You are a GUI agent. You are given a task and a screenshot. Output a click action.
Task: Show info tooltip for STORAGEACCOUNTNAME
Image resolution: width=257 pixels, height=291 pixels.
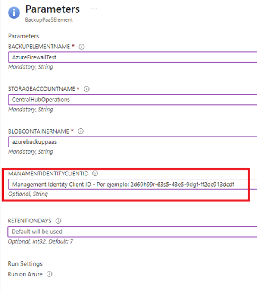pyautogui.click(x=86, y=89)
